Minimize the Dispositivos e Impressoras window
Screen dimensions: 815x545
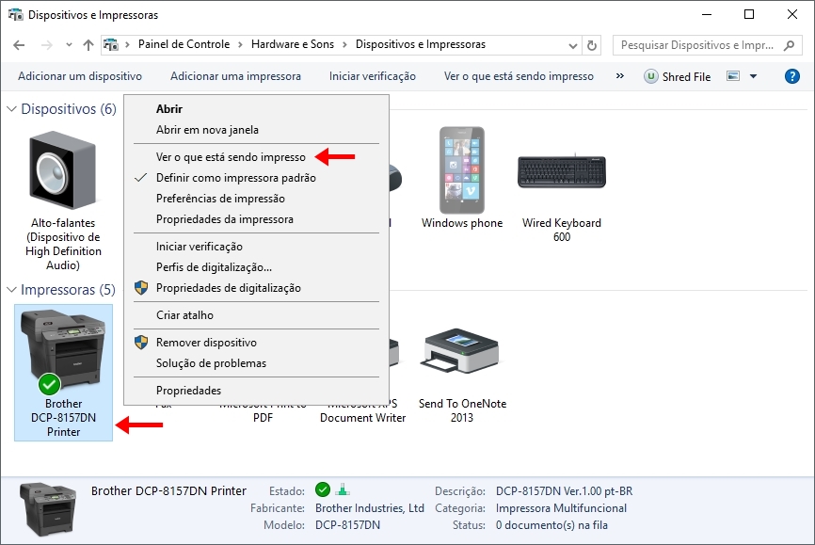[x=707, y=14]
